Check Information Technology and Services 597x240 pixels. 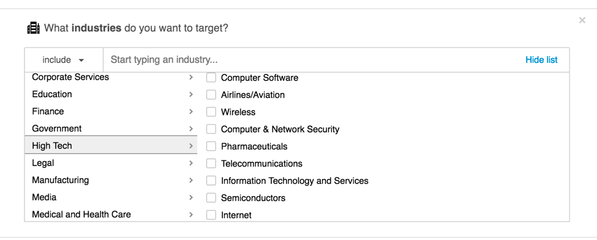[x=211, y=180]
